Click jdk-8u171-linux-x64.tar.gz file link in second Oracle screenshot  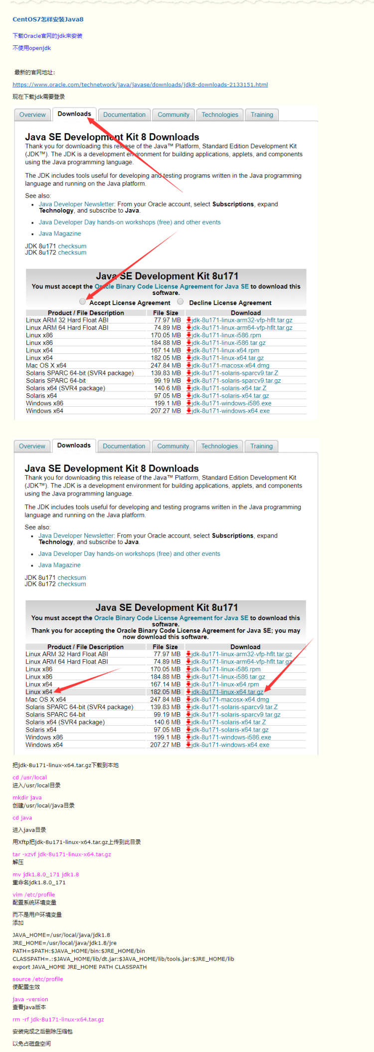(227, 692)
